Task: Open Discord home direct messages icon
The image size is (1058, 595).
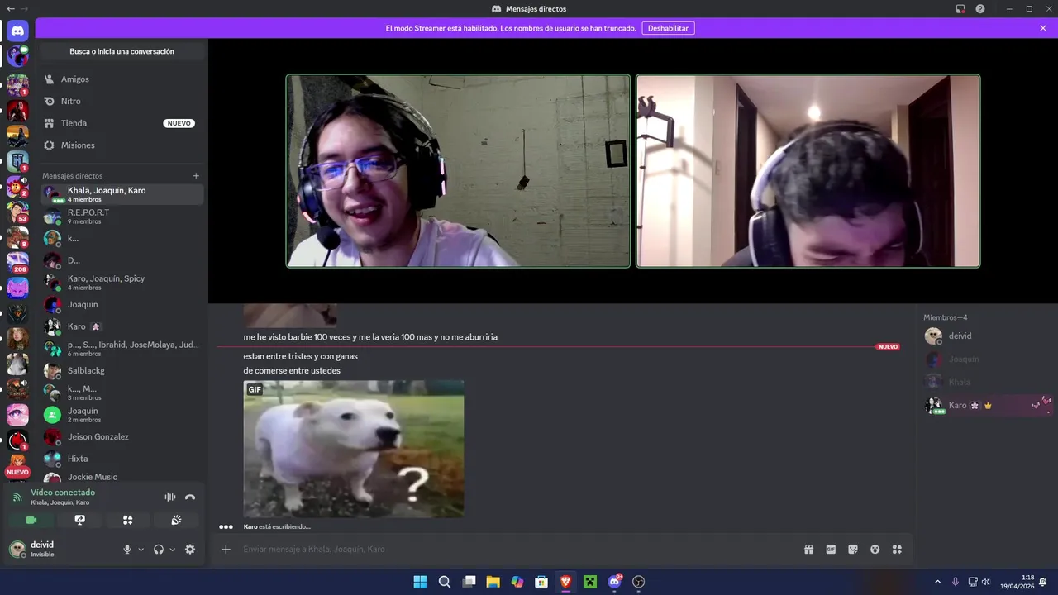Action: [x=17, y=31]
